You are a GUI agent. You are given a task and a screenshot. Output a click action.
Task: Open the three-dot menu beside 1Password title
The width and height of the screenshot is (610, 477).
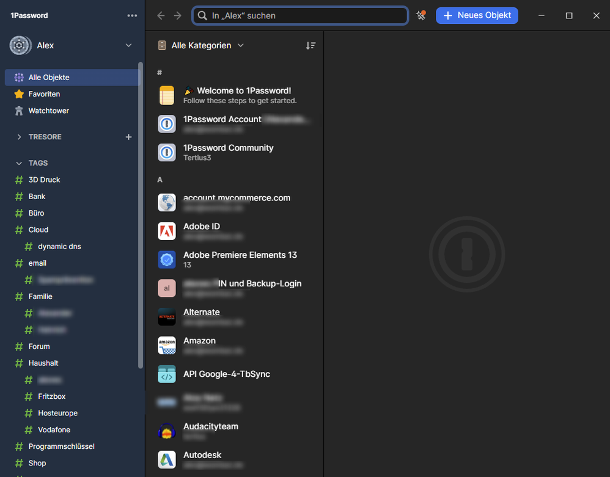click(x=132, y=15)
